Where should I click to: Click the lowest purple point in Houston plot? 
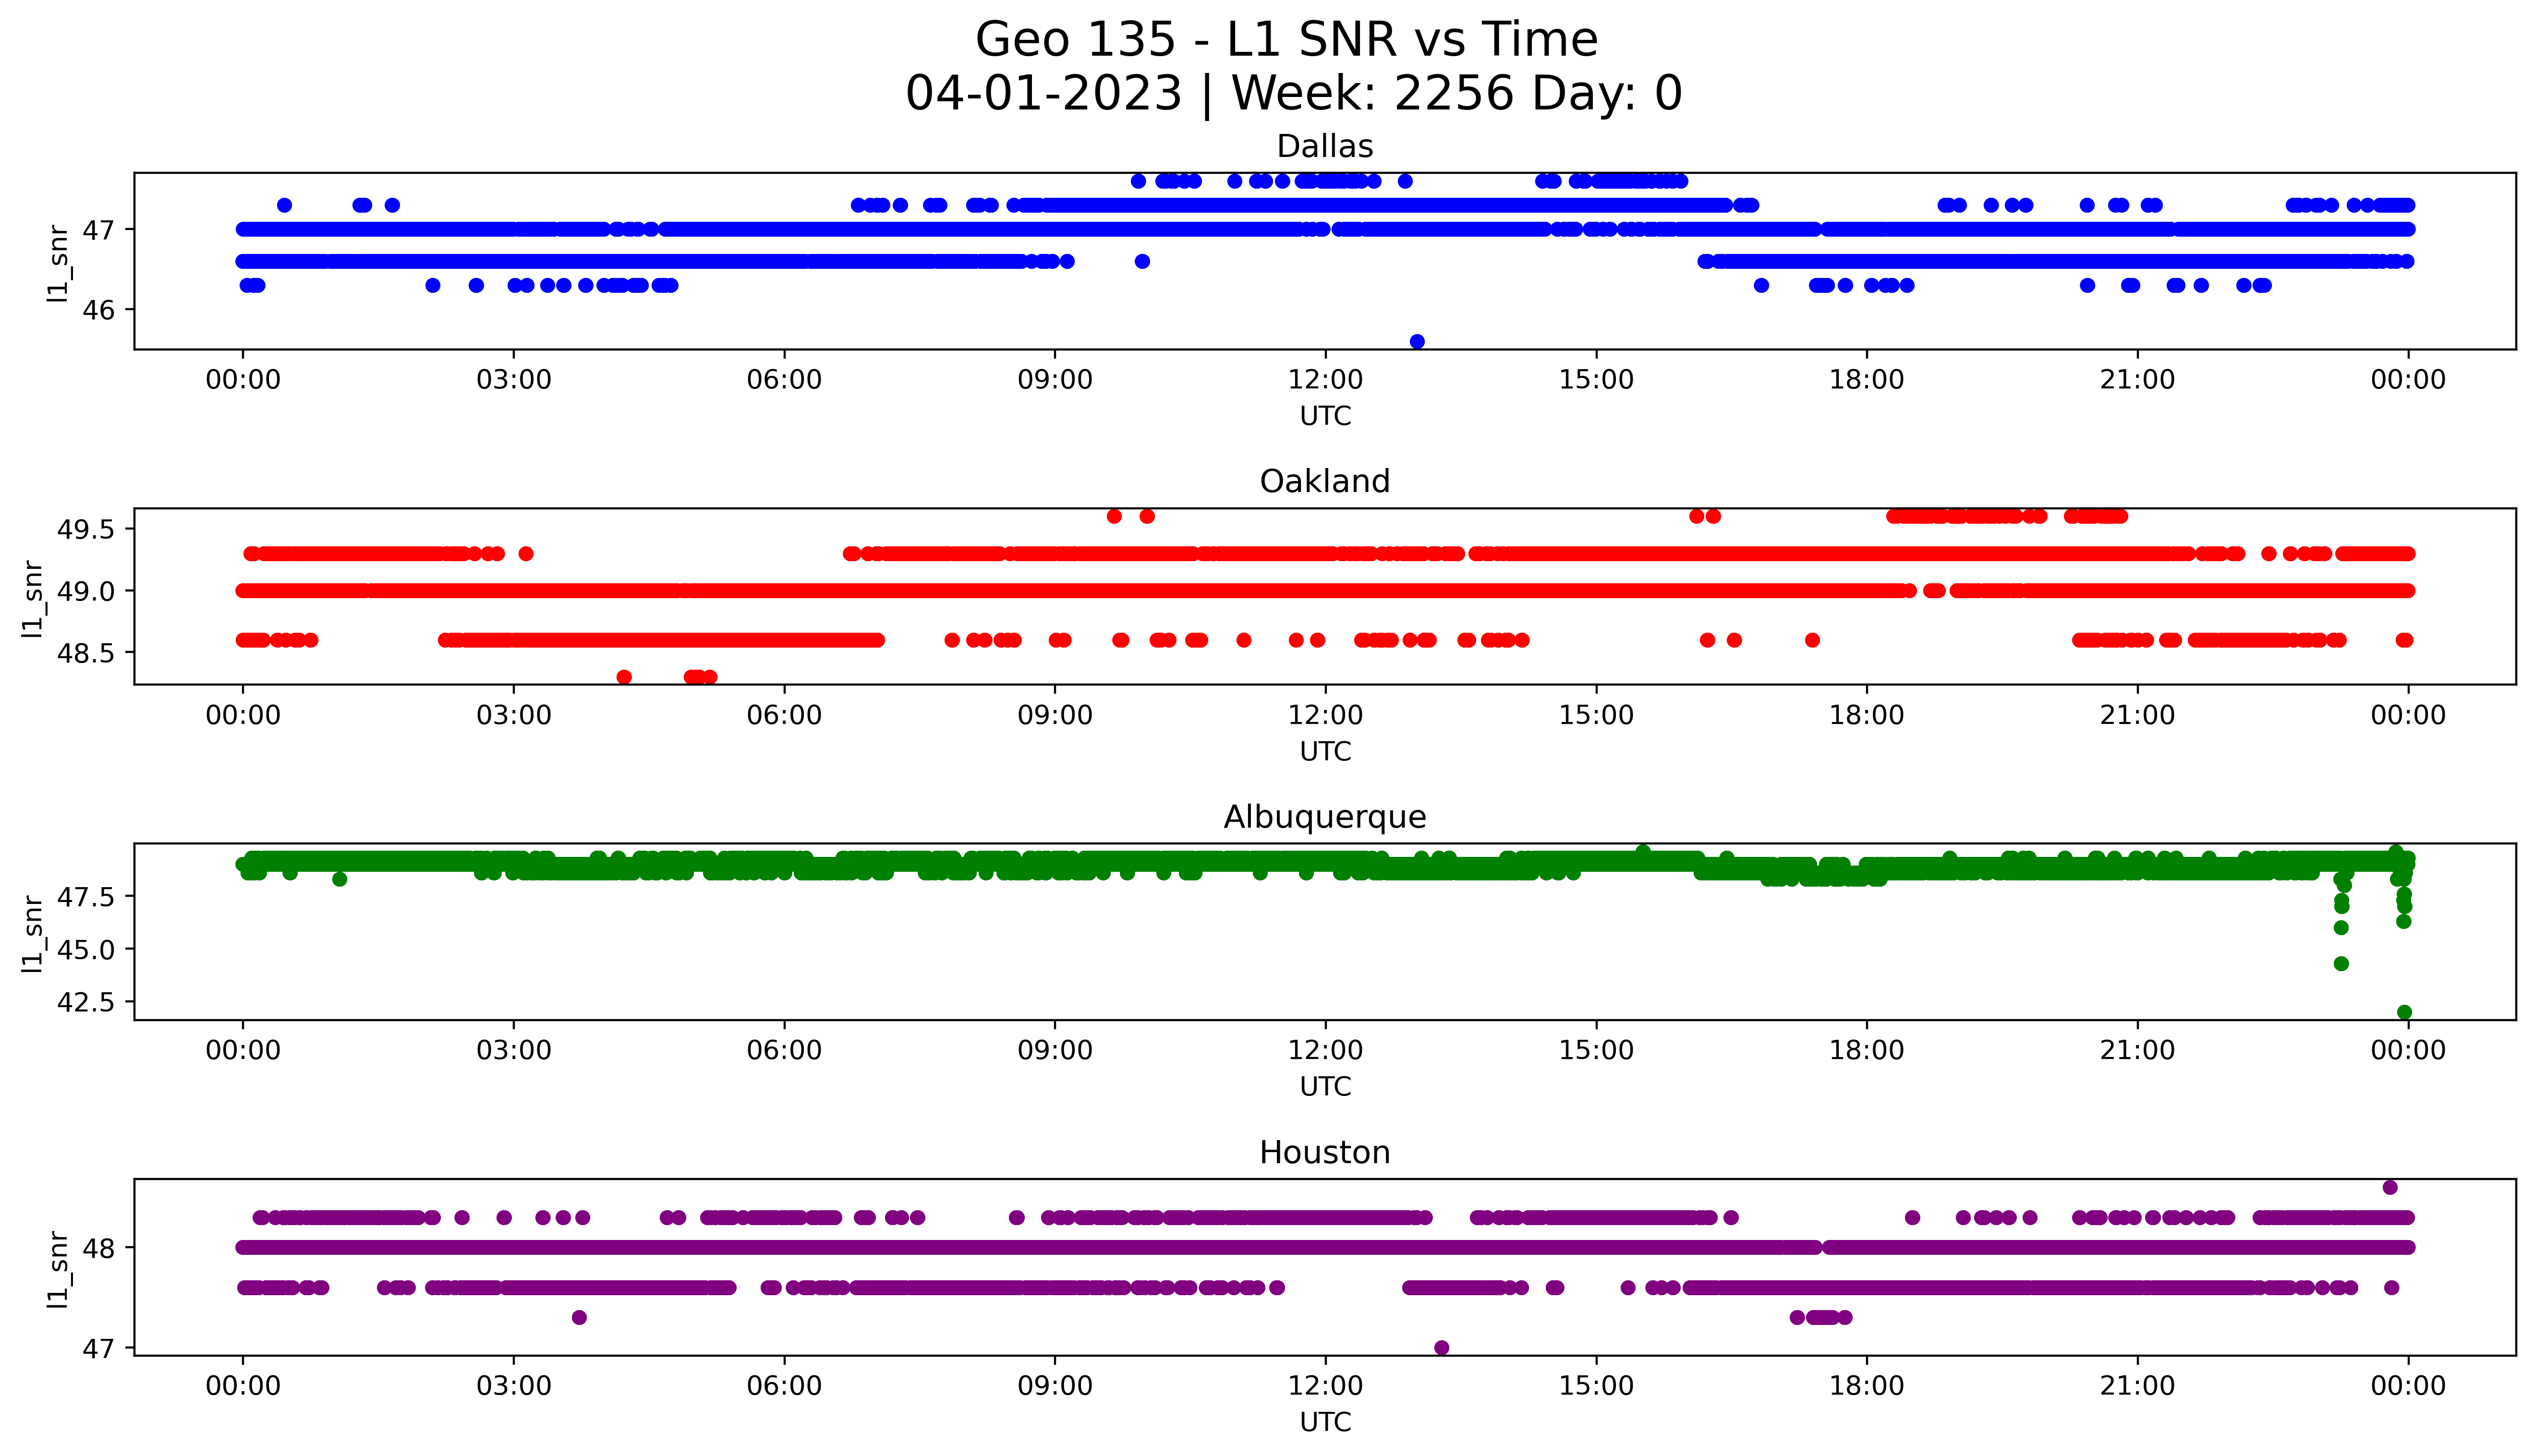tap(1441, 1347)
